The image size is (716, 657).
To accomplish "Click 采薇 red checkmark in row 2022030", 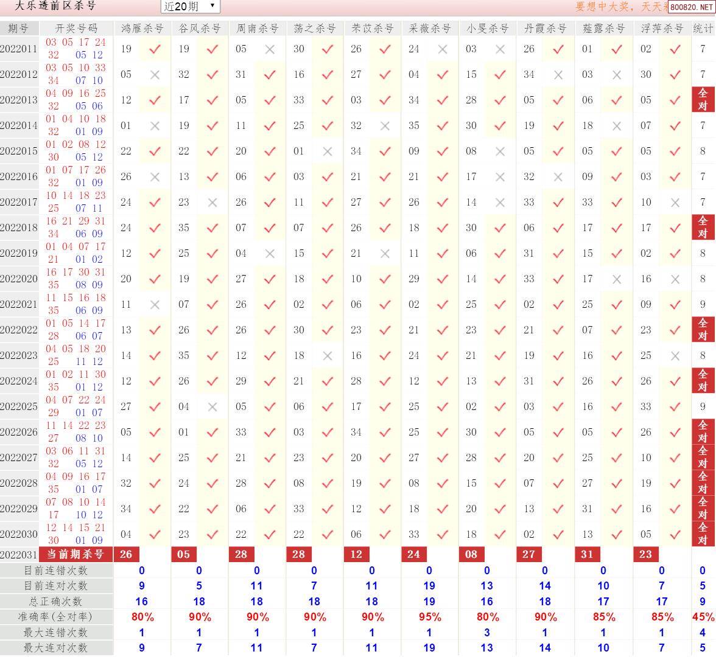I will pos(443,535).
